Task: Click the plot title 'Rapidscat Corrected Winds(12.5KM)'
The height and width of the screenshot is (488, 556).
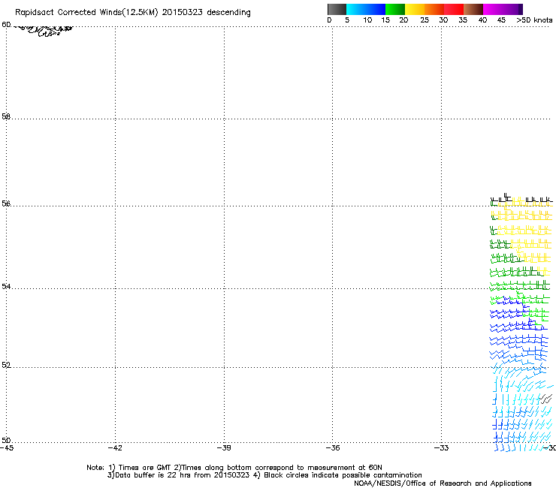Action: coord(86,13)
